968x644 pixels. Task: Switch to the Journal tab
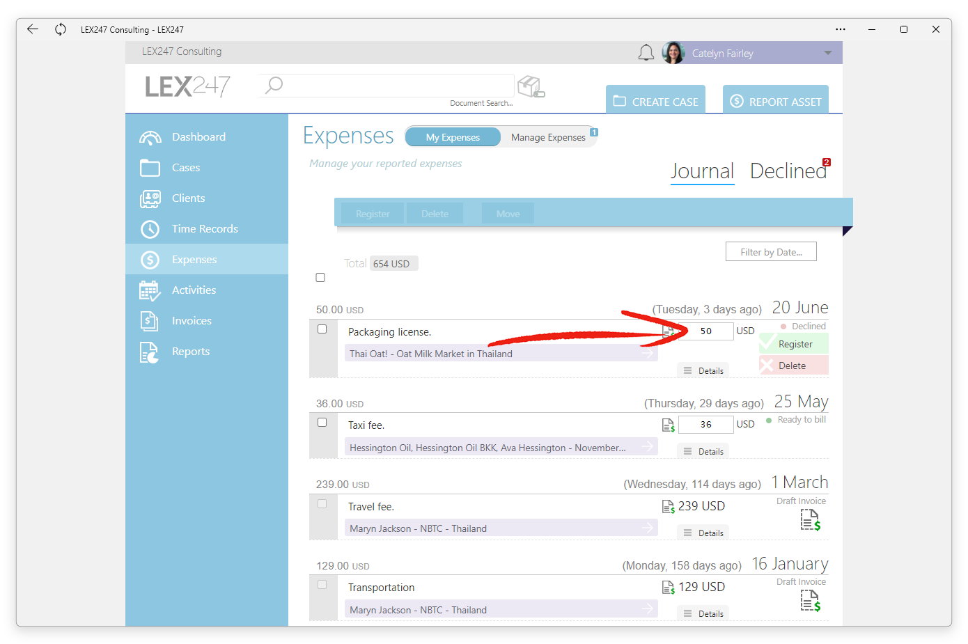click(702, 171)
